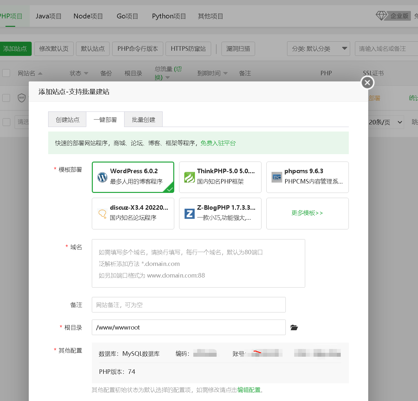The image size is (418, 401).
Task: Click the 编辑配置 link
Action: 249,390
